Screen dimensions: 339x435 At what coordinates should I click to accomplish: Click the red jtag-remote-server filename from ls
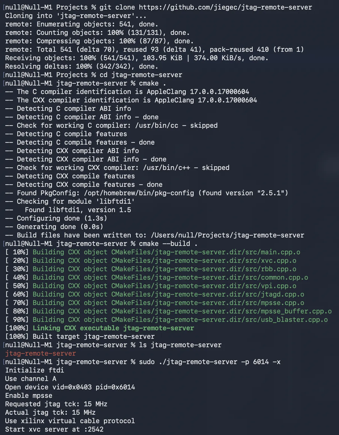click(40, 353)
